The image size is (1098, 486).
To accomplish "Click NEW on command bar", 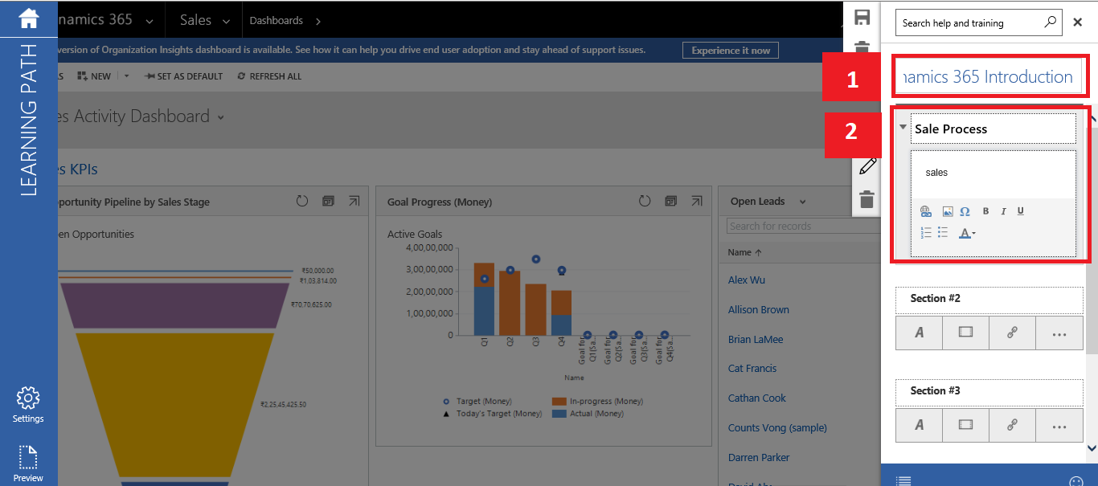I will [94, 76].
